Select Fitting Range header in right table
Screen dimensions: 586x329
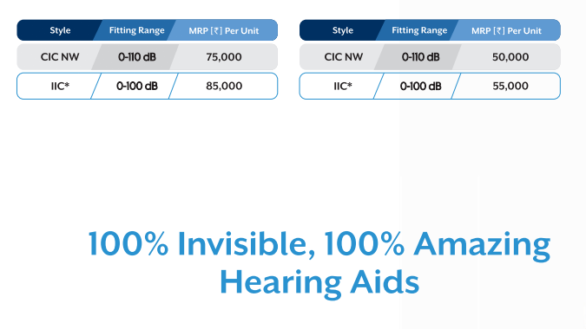pyautogui.click(x=419, y=30)
